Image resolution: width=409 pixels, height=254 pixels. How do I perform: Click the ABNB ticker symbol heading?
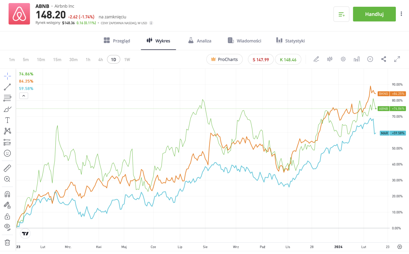tap(42, 6)
